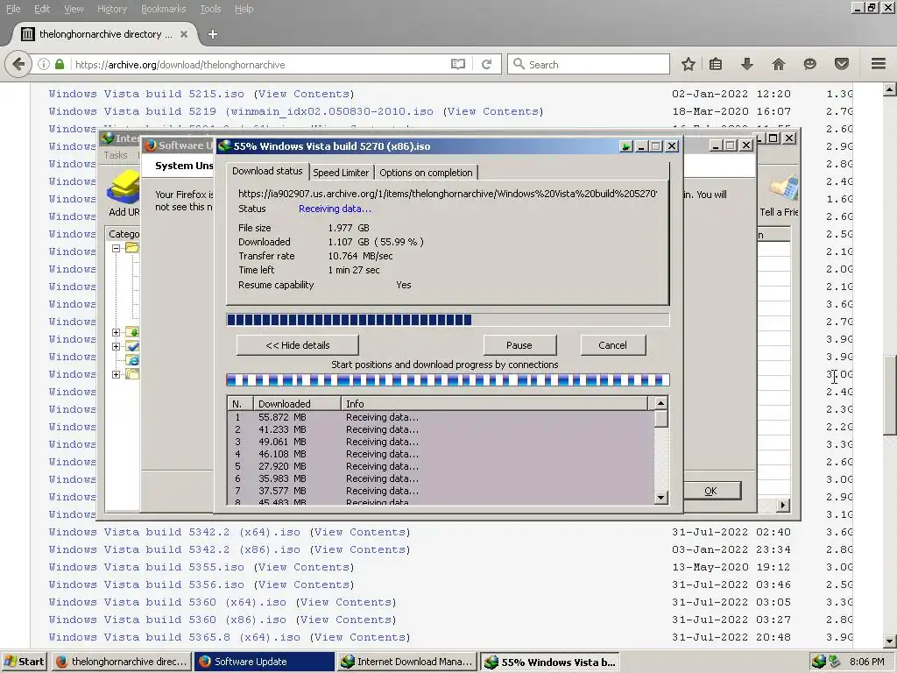Open the Edit menu
897x673 pixels.
42,9
